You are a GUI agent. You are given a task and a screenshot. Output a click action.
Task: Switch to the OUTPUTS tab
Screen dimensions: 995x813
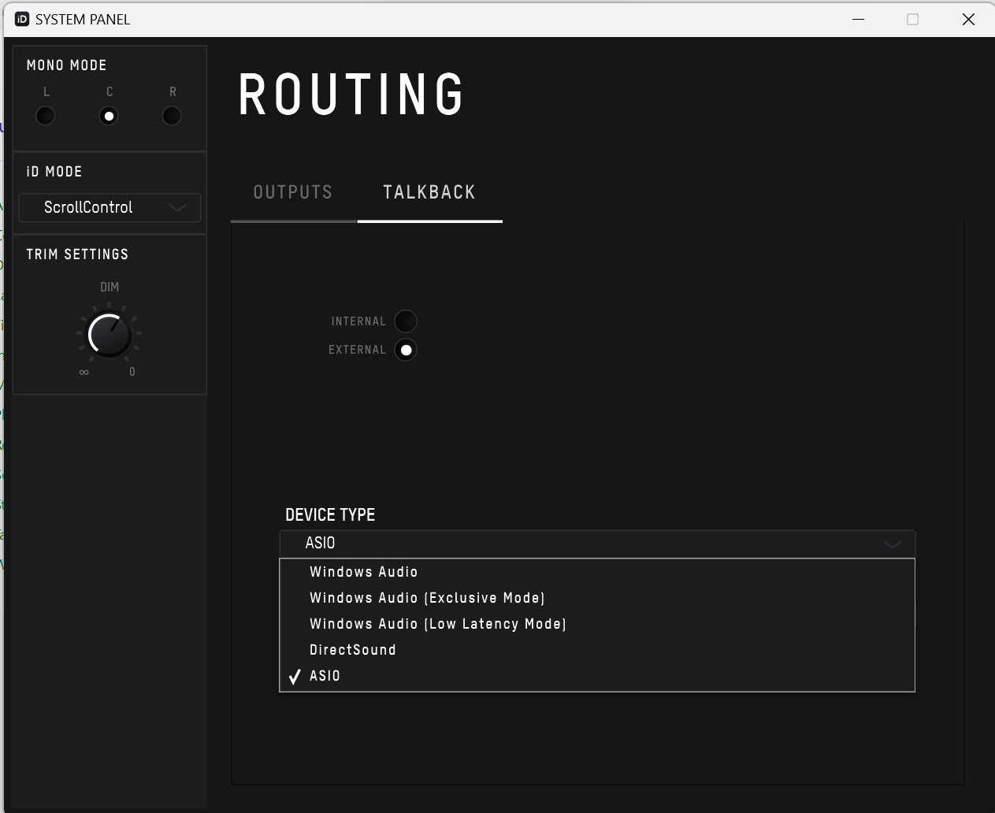point(293,192)
